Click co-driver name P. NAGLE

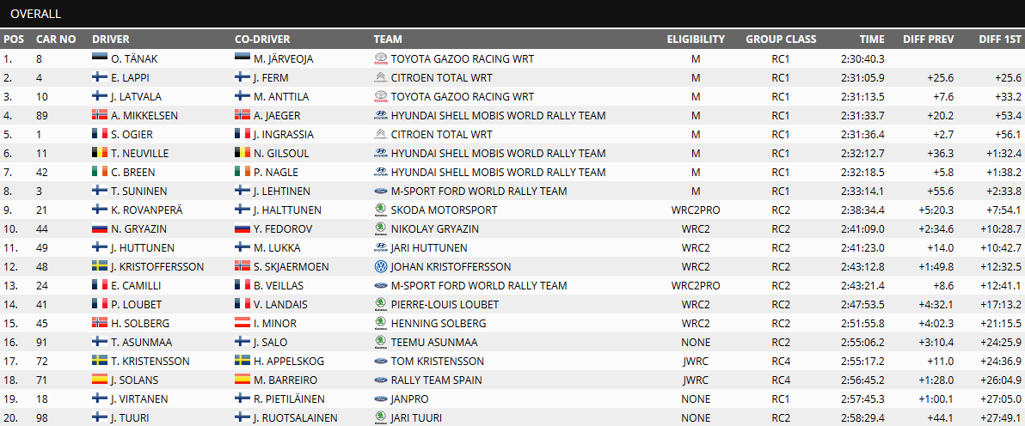[274, 173]
